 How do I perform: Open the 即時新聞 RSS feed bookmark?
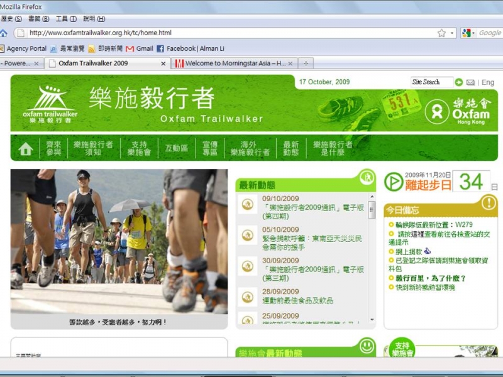(105, 48)
